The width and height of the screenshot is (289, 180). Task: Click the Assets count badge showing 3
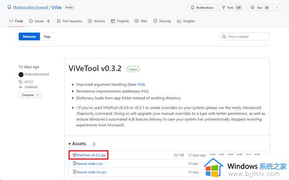click(x=94, y=144)
